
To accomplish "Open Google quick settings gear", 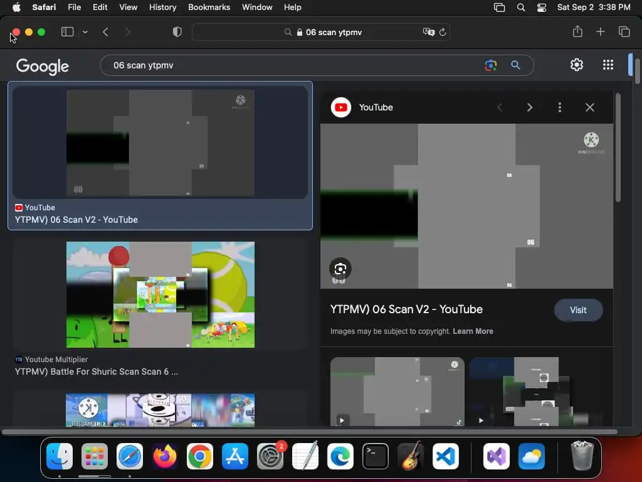I will coord(577,65).
